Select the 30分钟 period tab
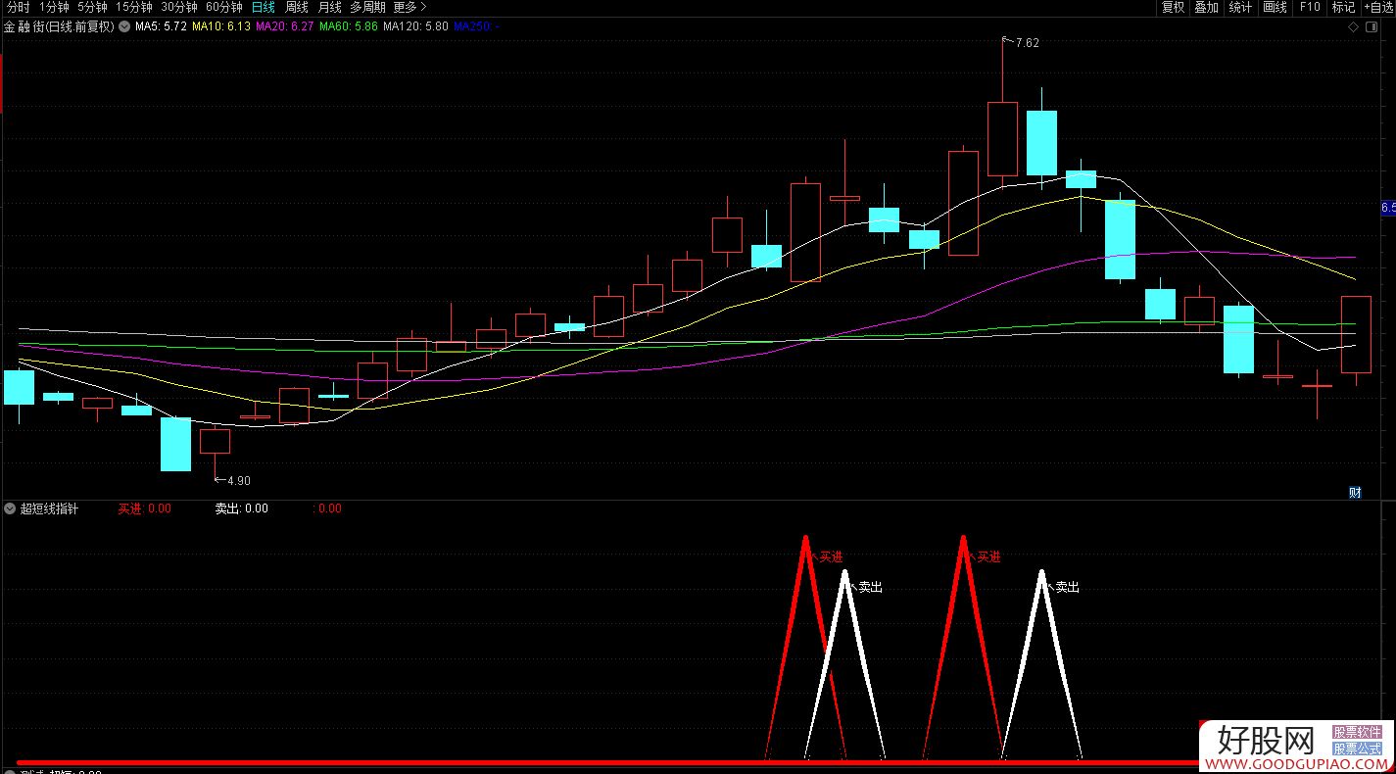This screenshot has height=774, width=1396. (x=179, y=7)
